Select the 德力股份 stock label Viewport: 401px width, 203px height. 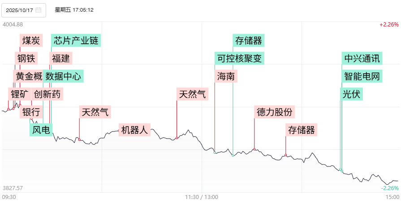[x=275, y=112]
